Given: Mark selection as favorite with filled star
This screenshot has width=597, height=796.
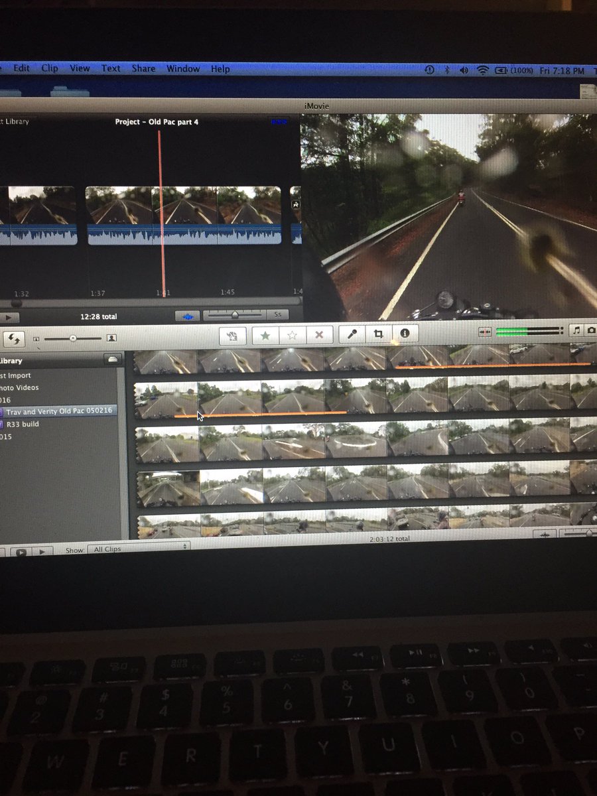Looking at the screenshot, I should pyautogui.click(x=265, y=336).
